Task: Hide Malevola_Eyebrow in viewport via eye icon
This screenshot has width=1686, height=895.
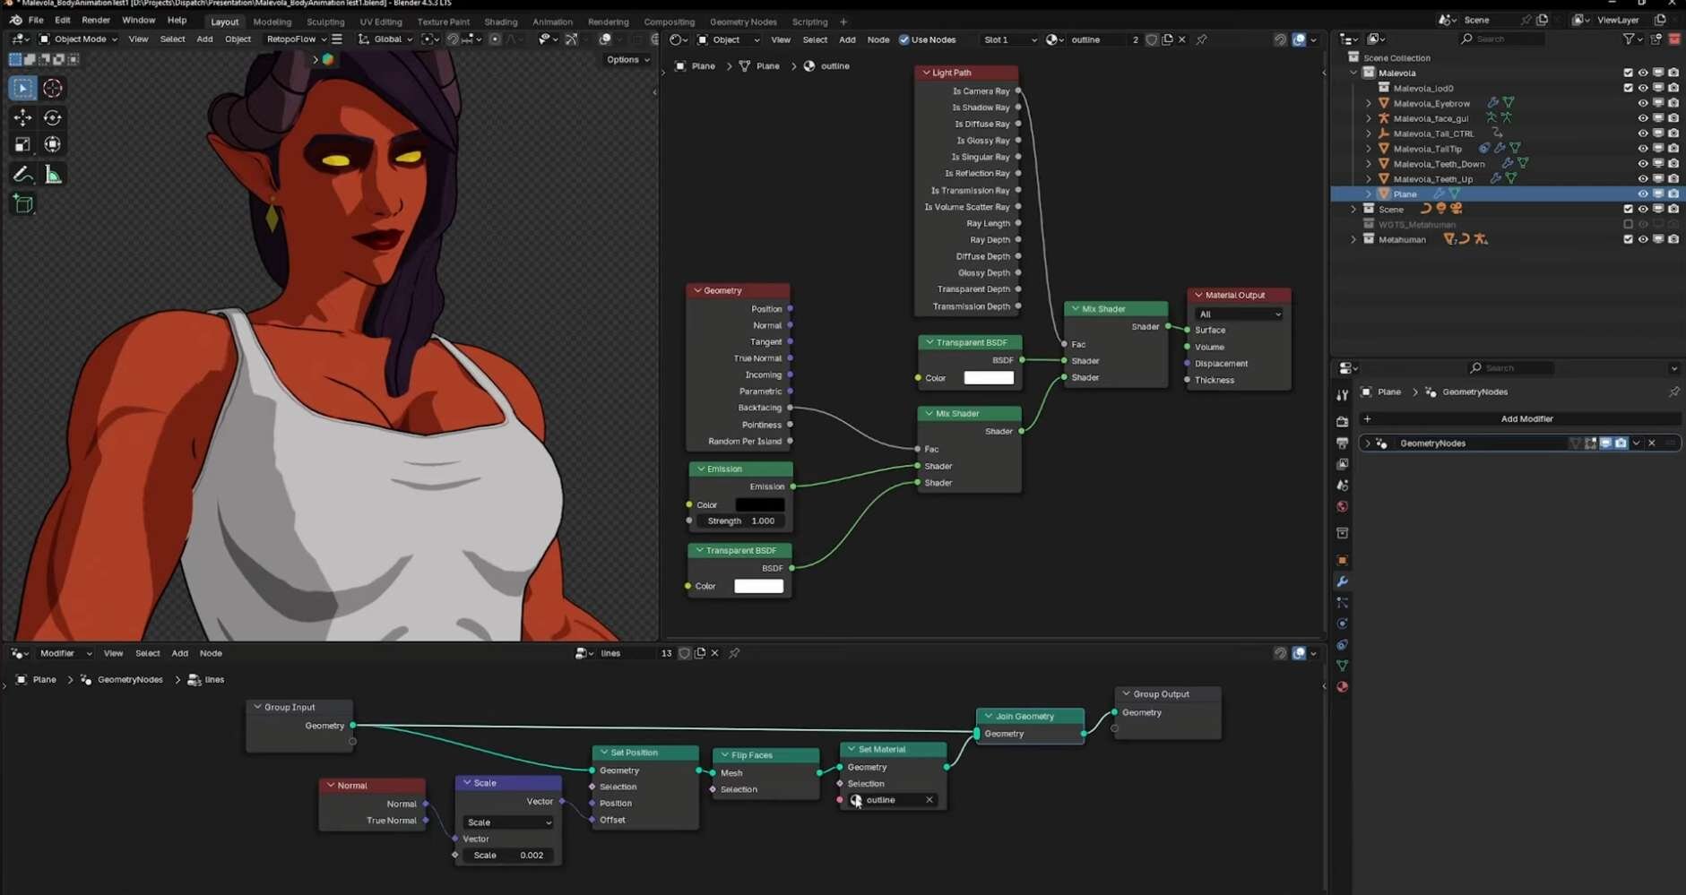Action: 1642,103
